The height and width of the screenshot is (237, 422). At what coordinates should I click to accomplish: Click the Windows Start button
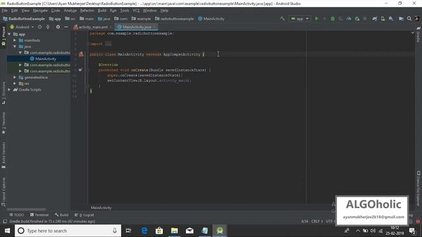[7, 230]
